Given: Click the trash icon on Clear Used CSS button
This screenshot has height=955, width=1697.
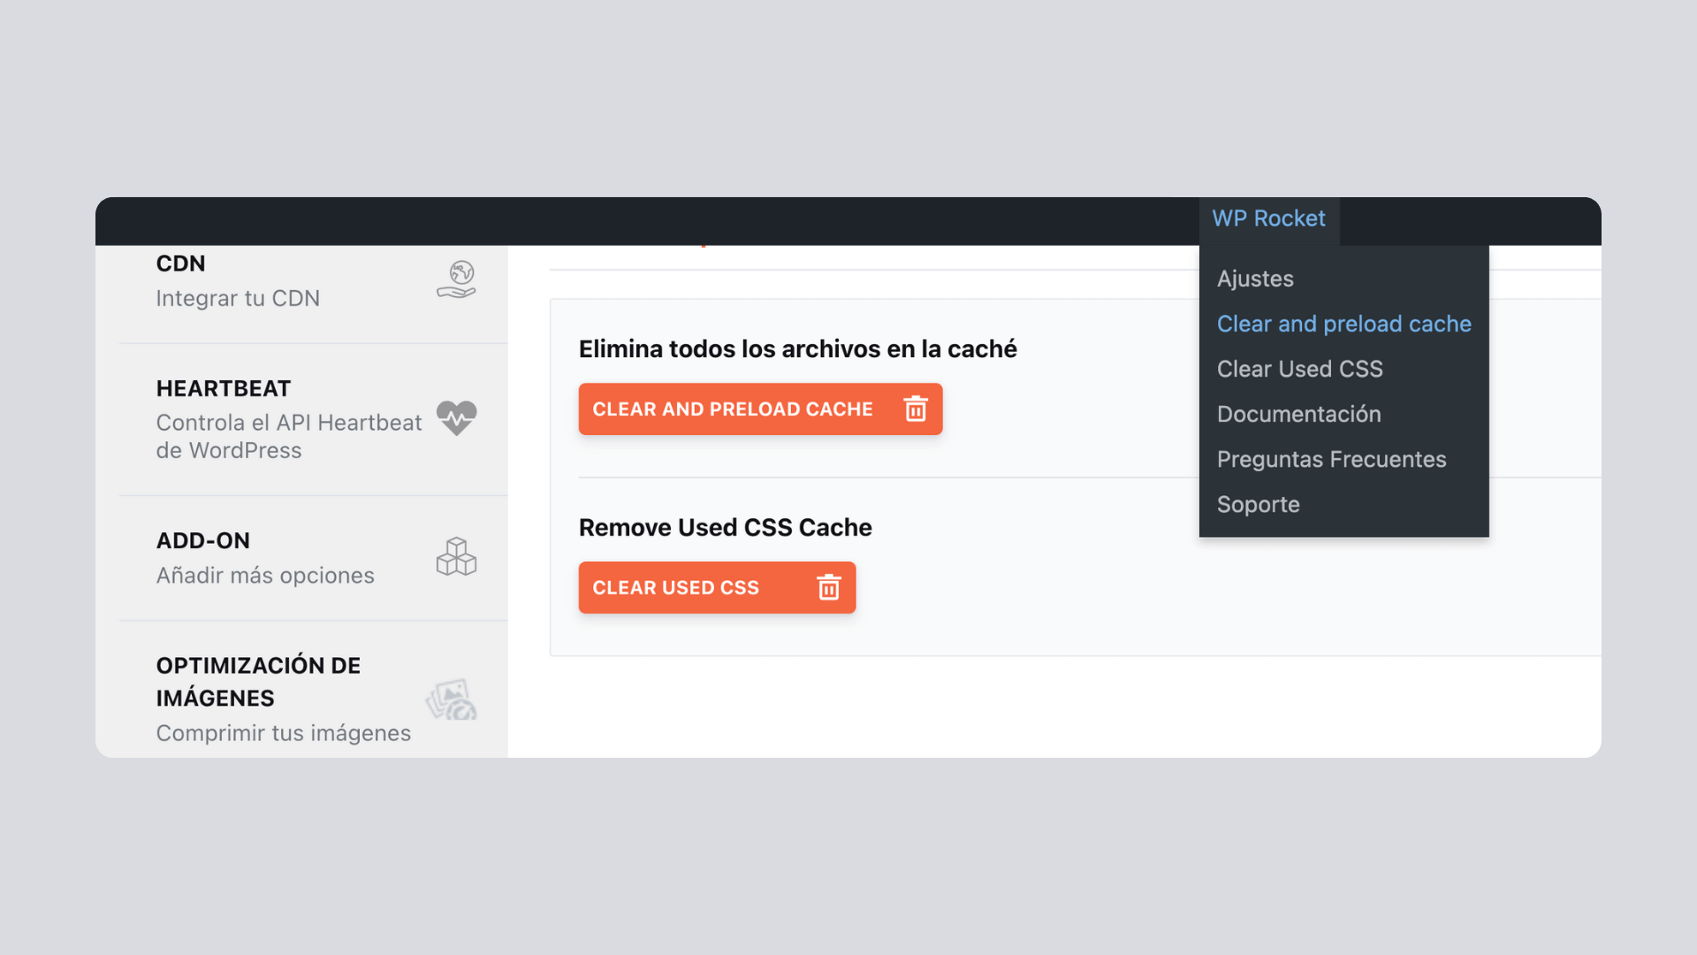Looking at the screenshot, I should pos(827,587).
